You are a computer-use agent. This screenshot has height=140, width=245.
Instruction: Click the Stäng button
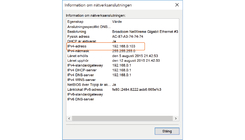coord(167,131)
